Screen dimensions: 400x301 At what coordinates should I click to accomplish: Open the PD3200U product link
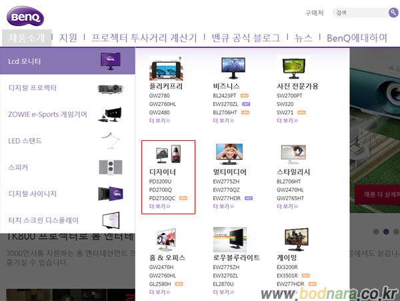point(160,182)
